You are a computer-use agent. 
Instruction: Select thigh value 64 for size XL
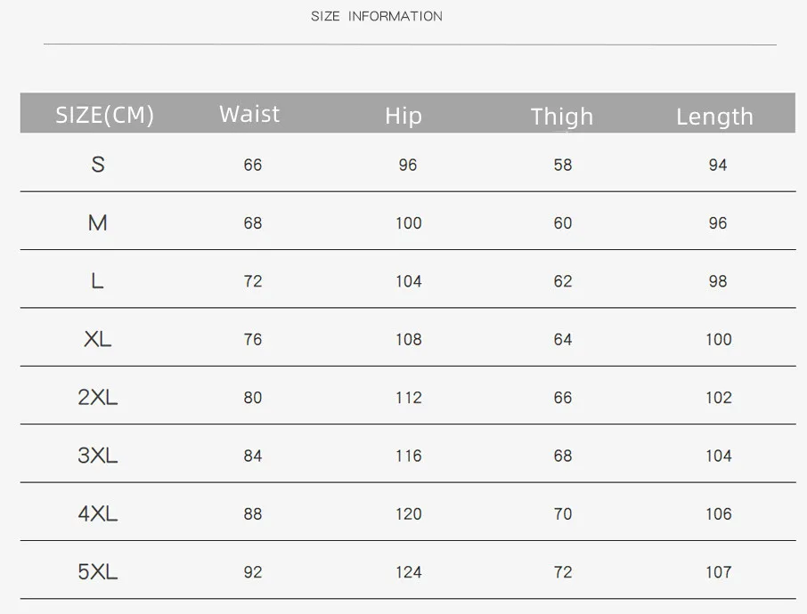(x=563, y=339)
